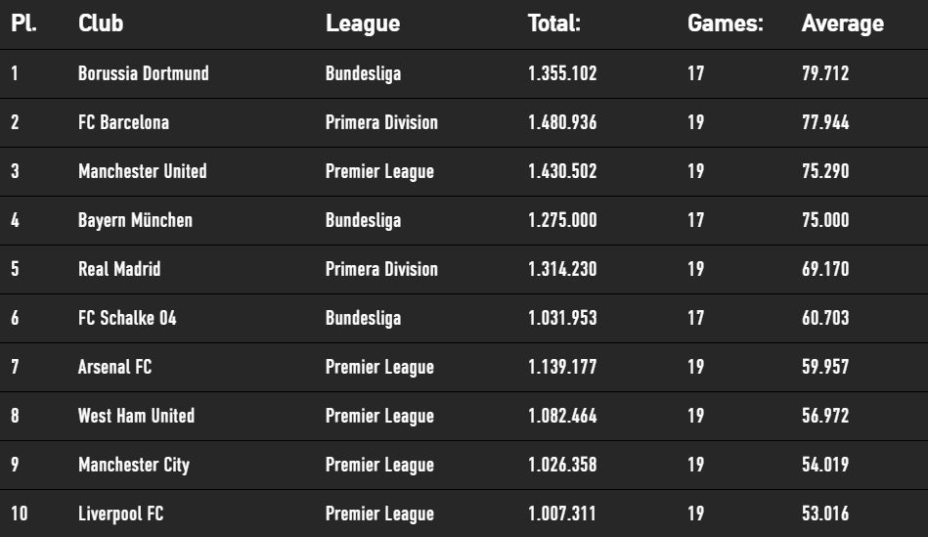Select Bayern München club name
This screenshot has width=928, height=537.
(x=136, y=221)
